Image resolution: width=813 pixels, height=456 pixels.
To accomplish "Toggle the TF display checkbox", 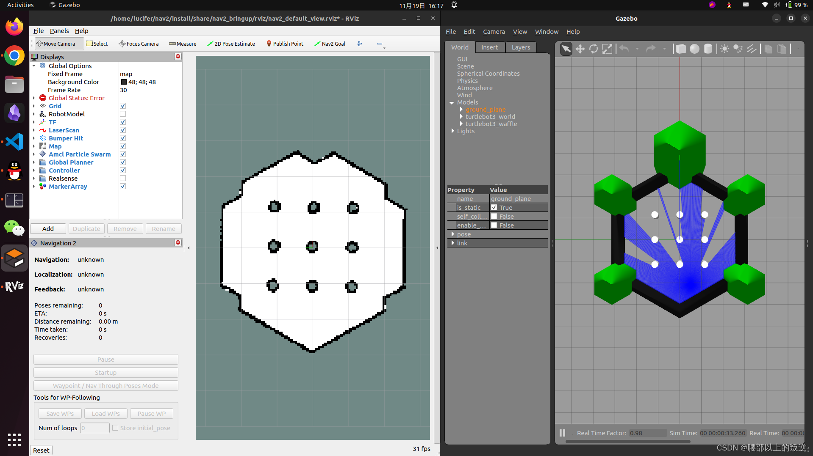I will pos(123,122).
